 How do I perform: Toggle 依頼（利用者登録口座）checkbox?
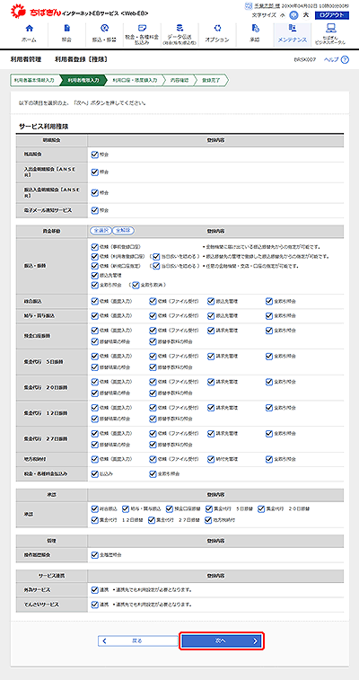pyautogui.click(x=95, y=256)
